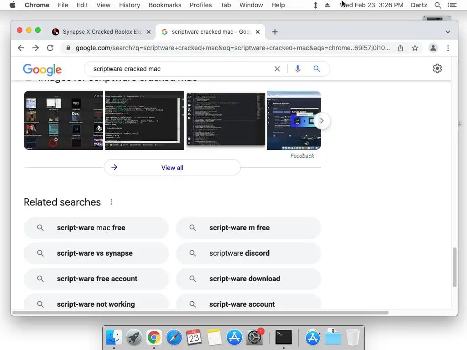Open the Chrome profile avatar
Viewport: 467px width, 350px height.
[433, 48]
